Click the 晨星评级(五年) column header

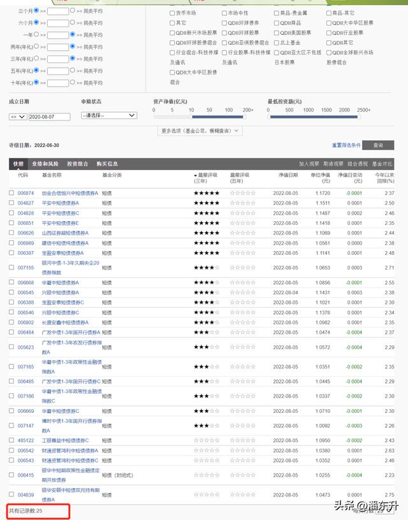coord(240,178)
